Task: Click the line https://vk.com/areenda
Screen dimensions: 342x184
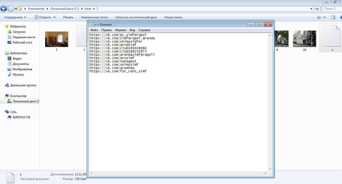Action: click(112, 68)
